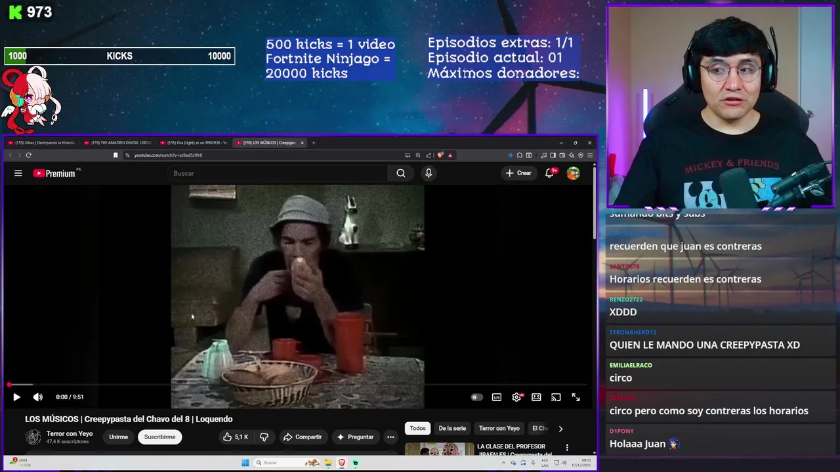Click the Terror con Yeyo channel avatar
The width and height of the screenshot is (840, 472).
click(33, 437)
